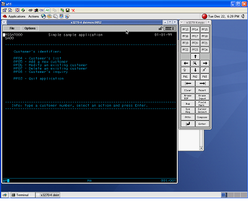Click the PF13 key on keypad
Image resolution: width=250 pixels, height=201 pixels.
pos(185,30)
